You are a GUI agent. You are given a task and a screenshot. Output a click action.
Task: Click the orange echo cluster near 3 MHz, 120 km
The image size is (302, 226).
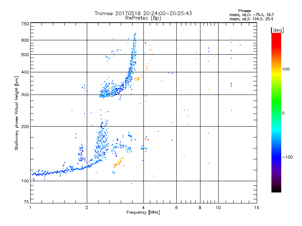(x=119, y=163)
